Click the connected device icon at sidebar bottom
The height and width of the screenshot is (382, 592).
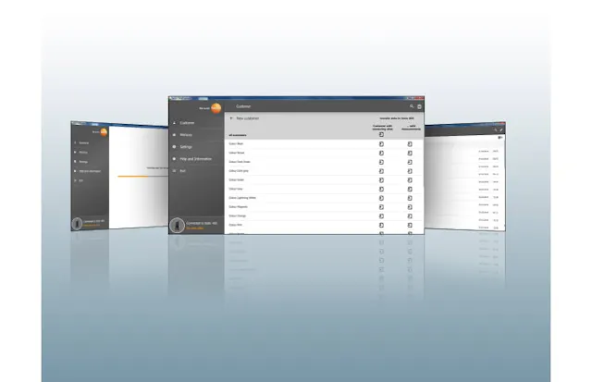(178, 224)
